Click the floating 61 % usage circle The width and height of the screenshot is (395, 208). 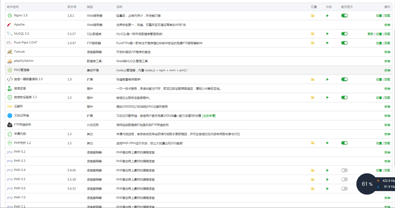click(x=367, y=184)
